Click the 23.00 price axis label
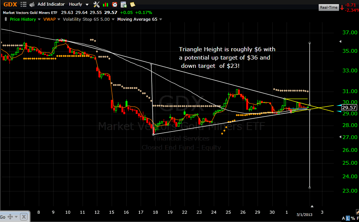This screenshot has height=222, width=359. coord(350,191)
